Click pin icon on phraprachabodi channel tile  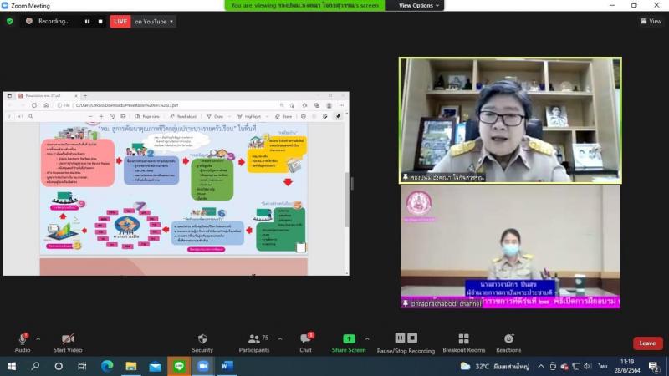(x=406, y=303)
